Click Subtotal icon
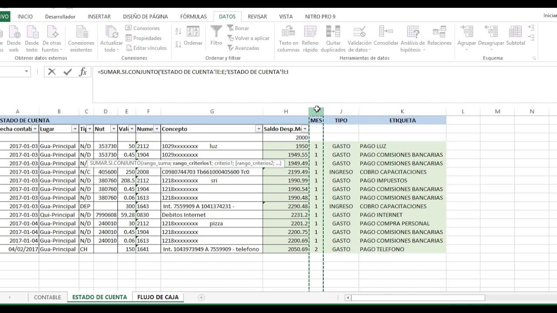 click(x=516, y=36)
